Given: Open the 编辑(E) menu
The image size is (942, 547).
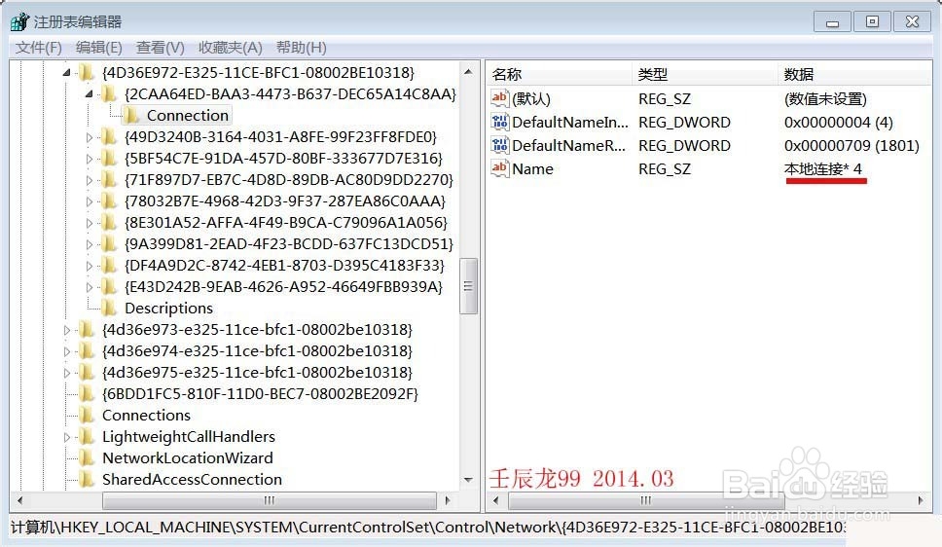Looking at the screenshot, I should pos(99,48).
